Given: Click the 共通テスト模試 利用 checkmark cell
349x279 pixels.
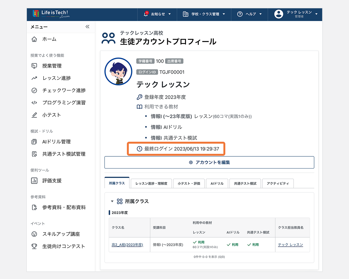Looking at the screenshot, I should (x=253, y=245).
